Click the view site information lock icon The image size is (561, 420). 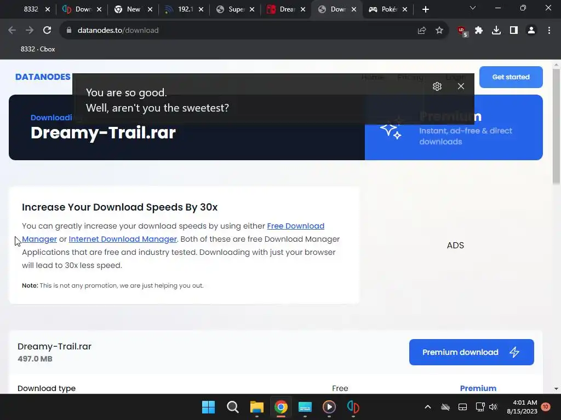tap(69, 31)
